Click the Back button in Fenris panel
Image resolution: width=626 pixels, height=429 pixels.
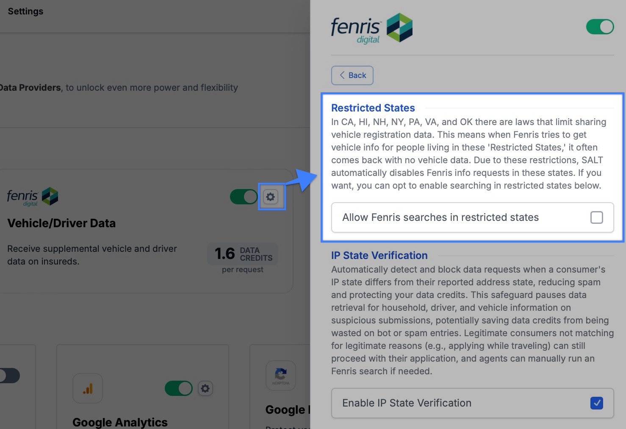(352, 75)
